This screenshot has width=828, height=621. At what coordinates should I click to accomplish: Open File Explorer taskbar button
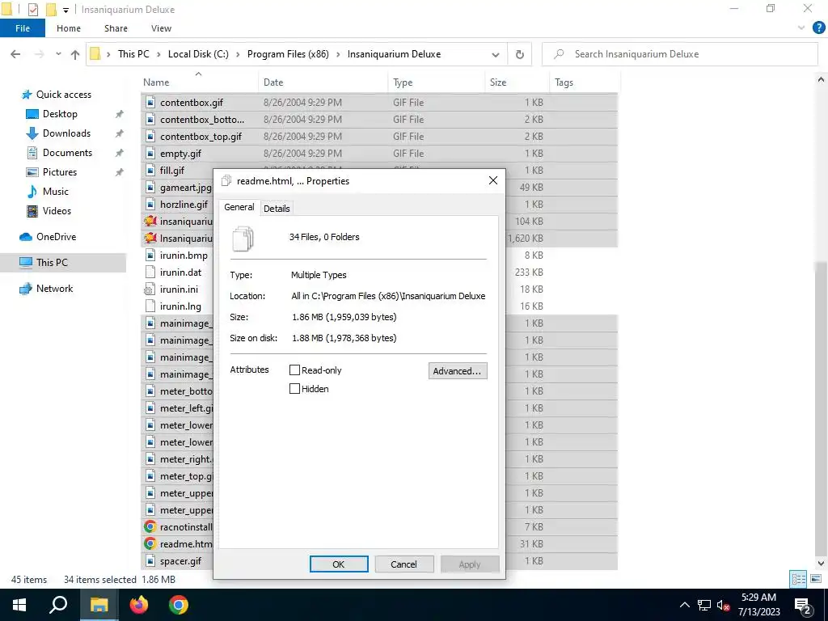coord(99,605)
